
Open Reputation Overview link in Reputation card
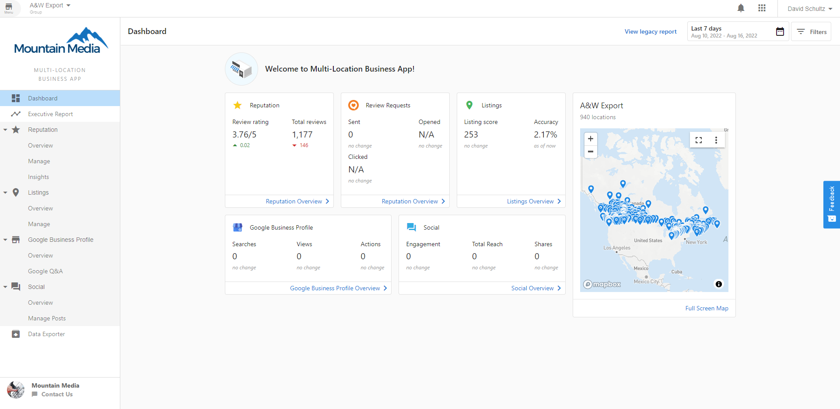tap(297, 201)
